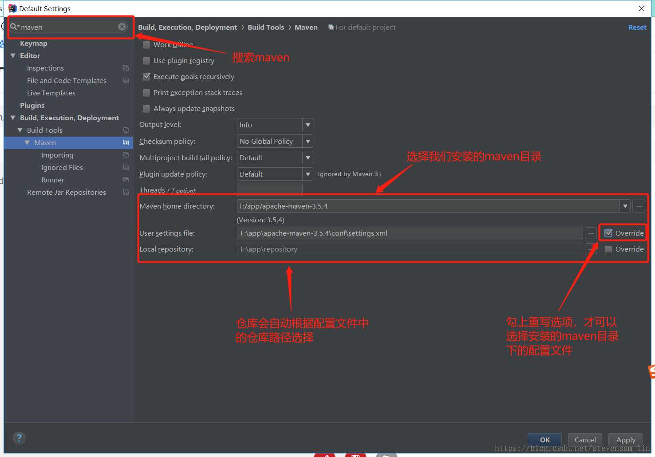The width and height of the screenshot is (655, 457).
Task: Collapse the Maven tree node
Action: 27,142
